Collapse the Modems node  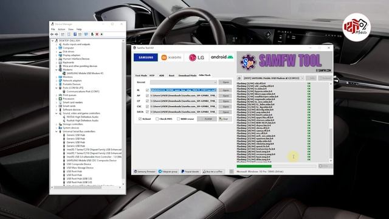coord(57,70)
